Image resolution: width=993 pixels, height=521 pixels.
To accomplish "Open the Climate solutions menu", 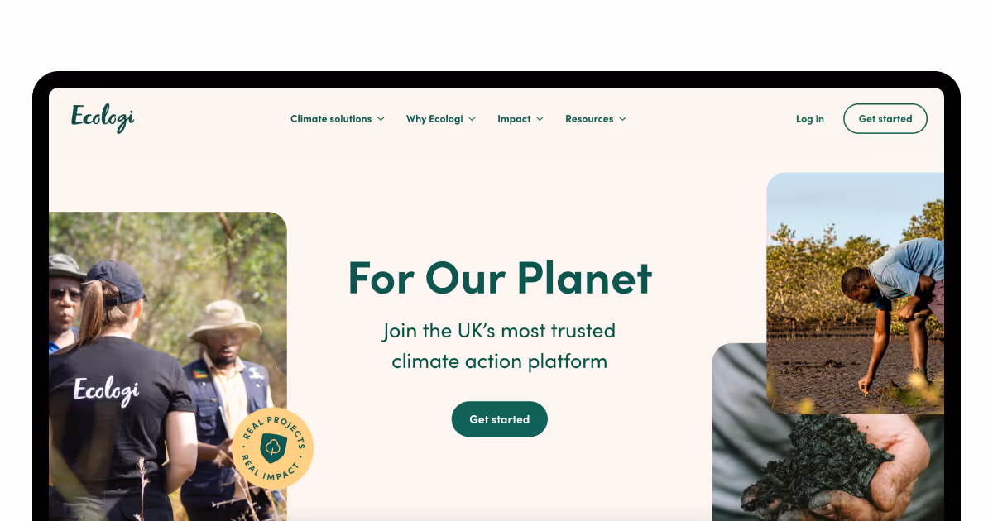I will (338, 119).
